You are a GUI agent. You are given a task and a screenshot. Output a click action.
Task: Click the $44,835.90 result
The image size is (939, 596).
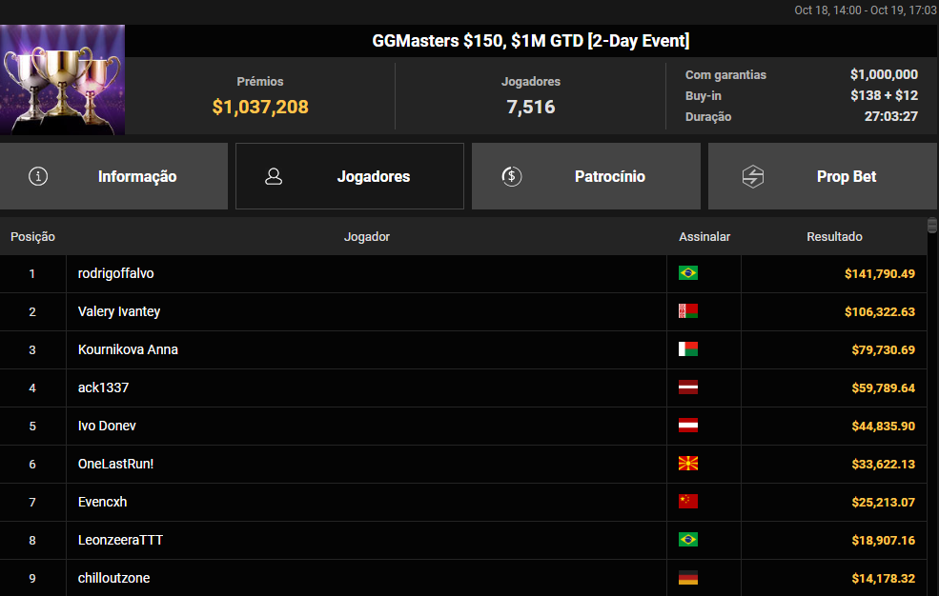click(884, 427)
